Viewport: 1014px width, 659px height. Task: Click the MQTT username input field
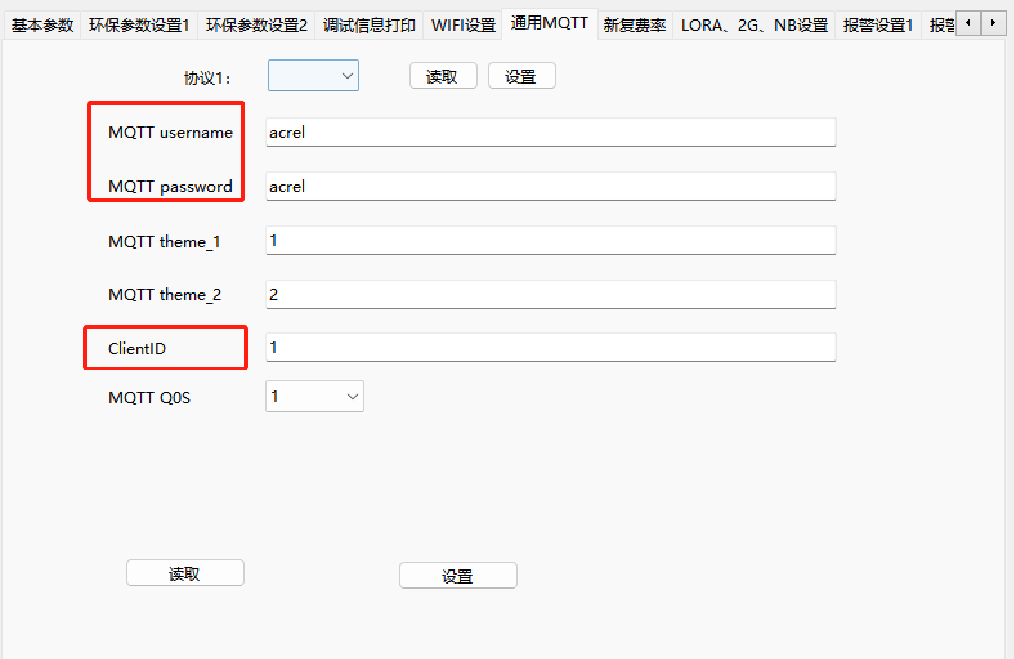tap(550, 132)
